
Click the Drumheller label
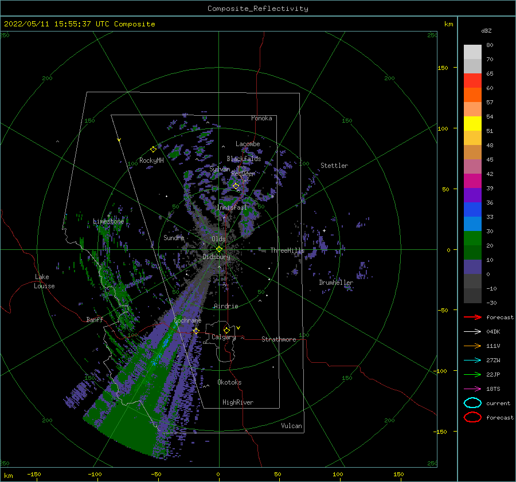click(x=336, y=283)
